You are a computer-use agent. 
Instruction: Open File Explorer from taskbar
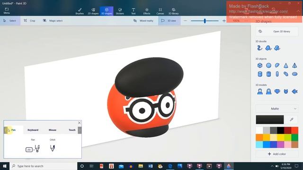(141, 166)
